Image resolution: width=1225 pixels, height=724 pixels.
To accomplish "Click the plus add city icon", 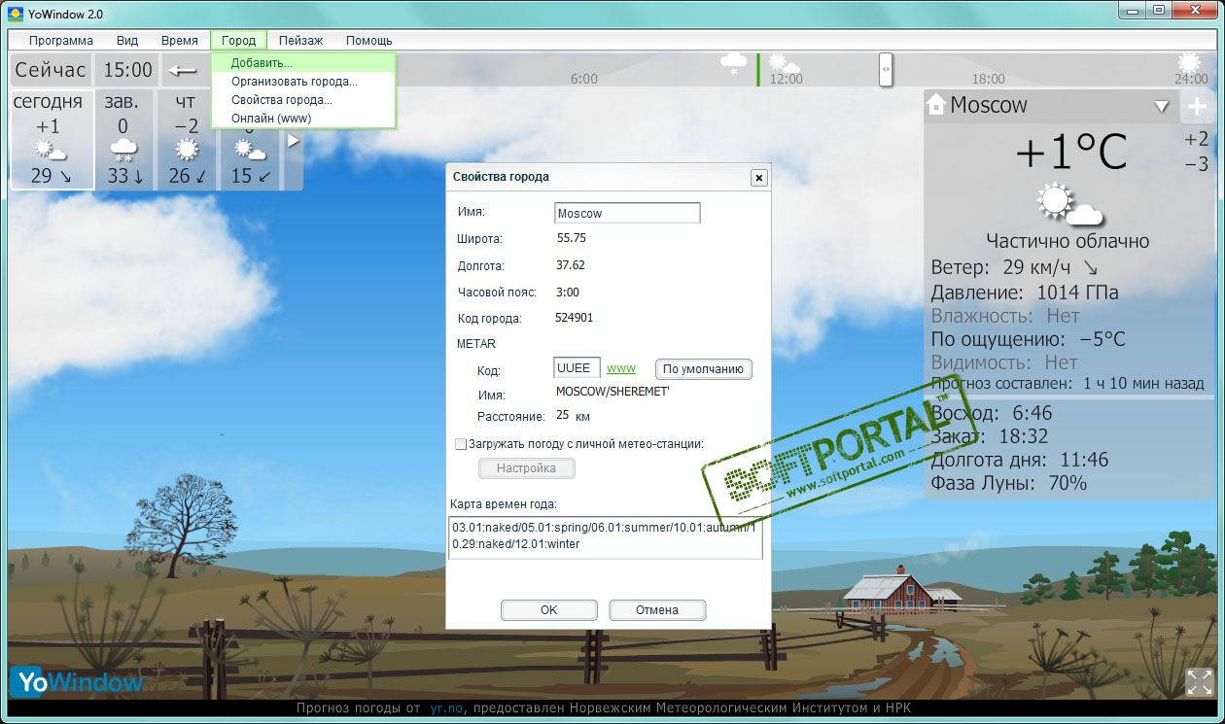I will (x=1196, y=107).
